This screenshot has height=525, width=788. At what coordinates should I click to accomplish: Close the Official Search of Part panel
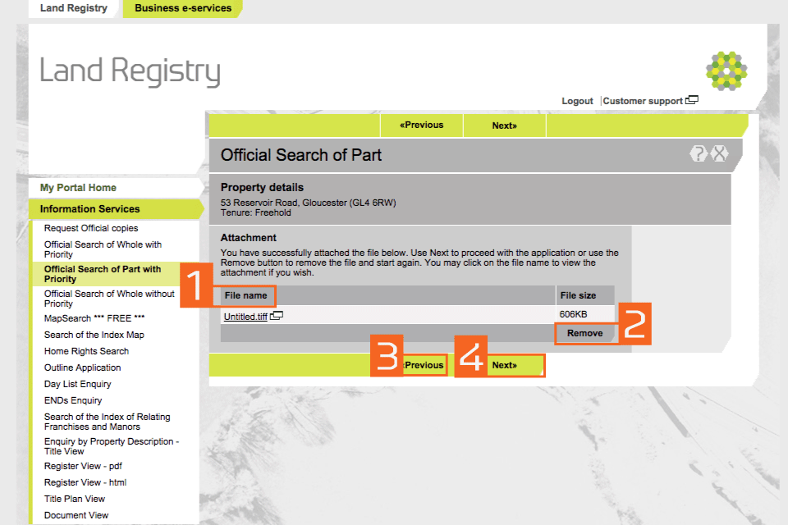720,153
